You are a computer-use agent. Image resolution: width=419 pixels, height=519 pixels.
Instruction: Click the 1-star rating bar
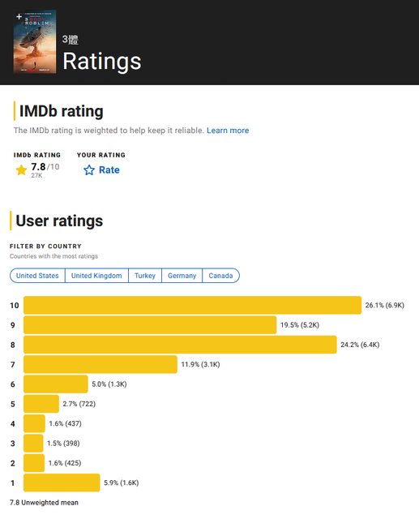coord(62,483)
